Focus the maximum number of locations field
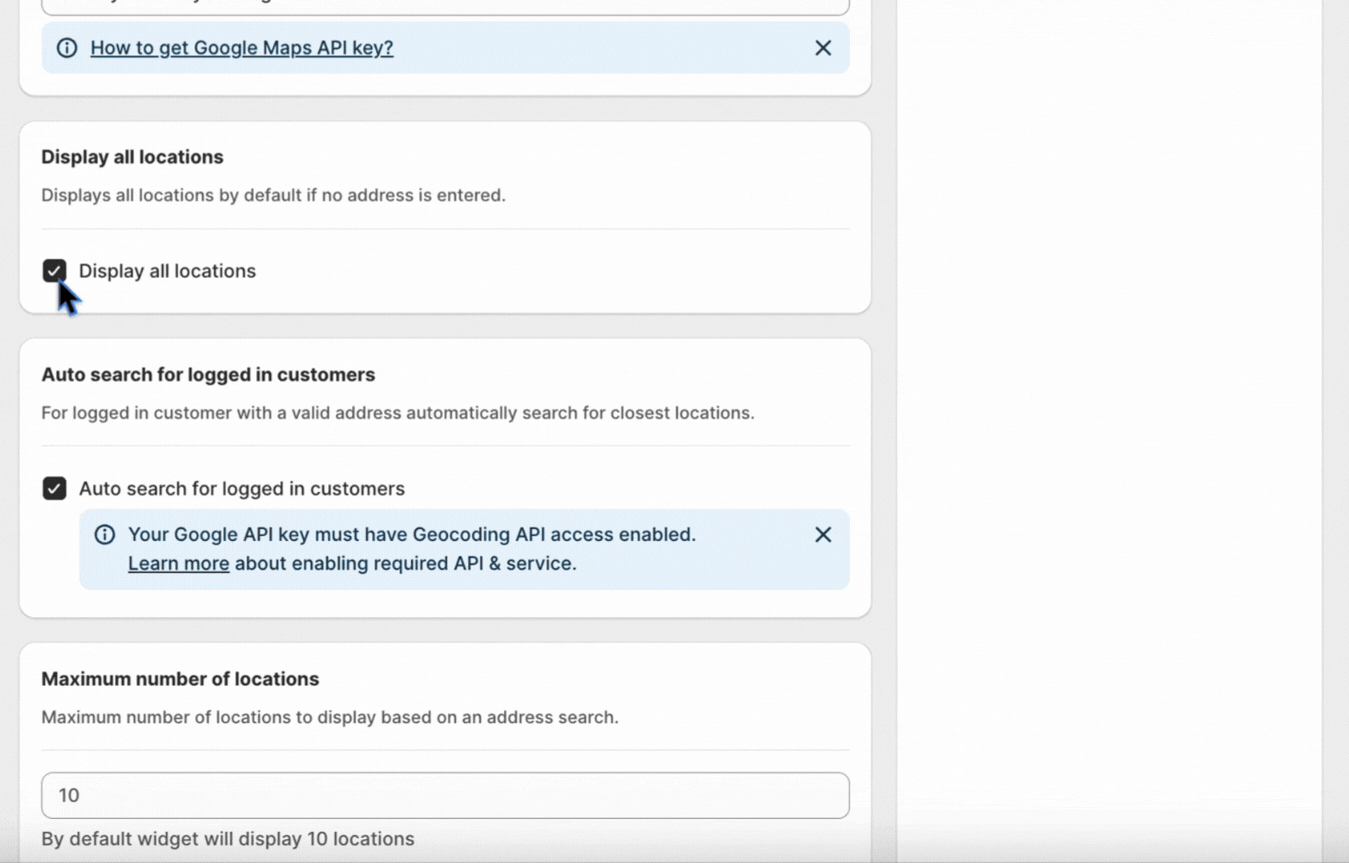Image resolution: width=1349 pixels, height=863 pixels. 445,795
